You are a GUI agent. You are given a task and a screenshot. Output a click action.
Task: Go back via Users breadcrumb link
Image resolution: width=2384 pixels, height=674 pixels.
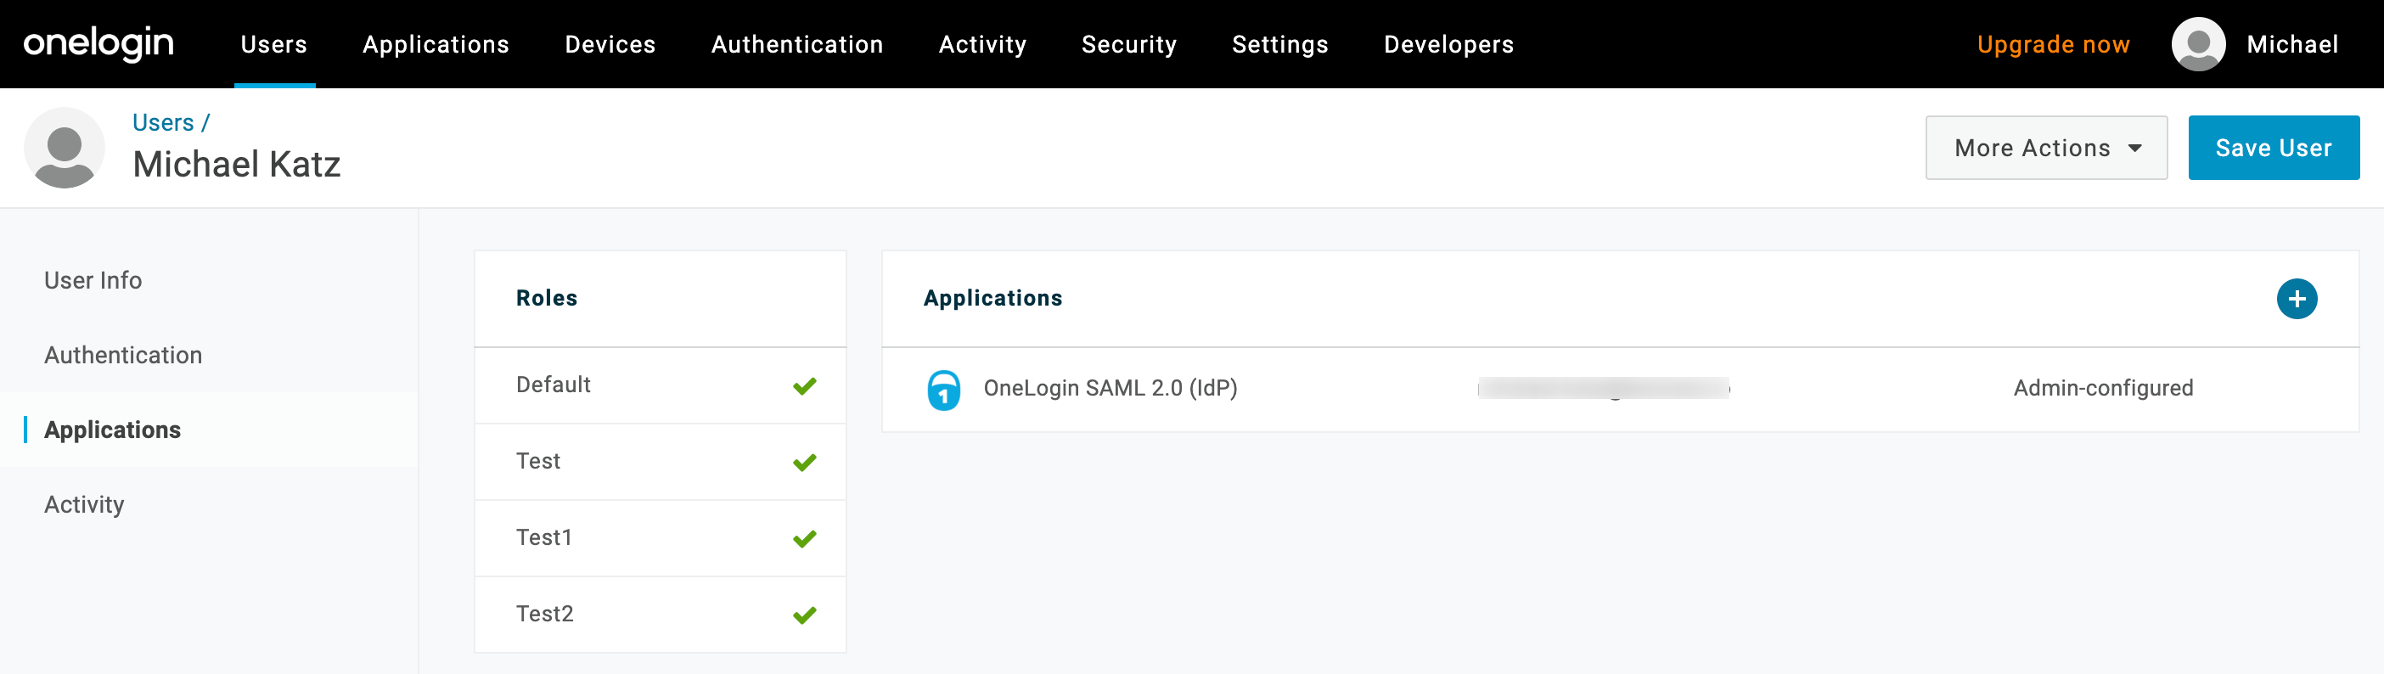163,122
